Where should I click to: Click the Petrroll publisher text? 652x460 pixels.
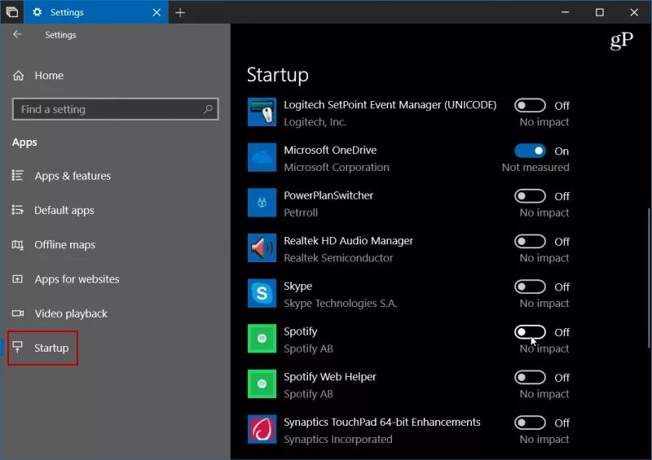[x=301, y=212]
